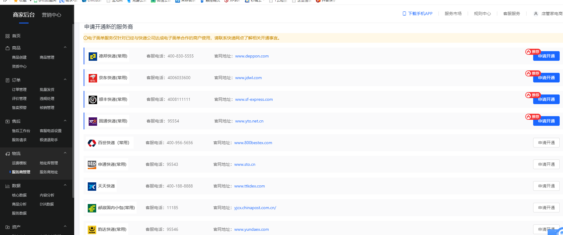Click 申请开通 for 京东快递
This screenshot has height=235, width=563.
[x=546, y=78]
